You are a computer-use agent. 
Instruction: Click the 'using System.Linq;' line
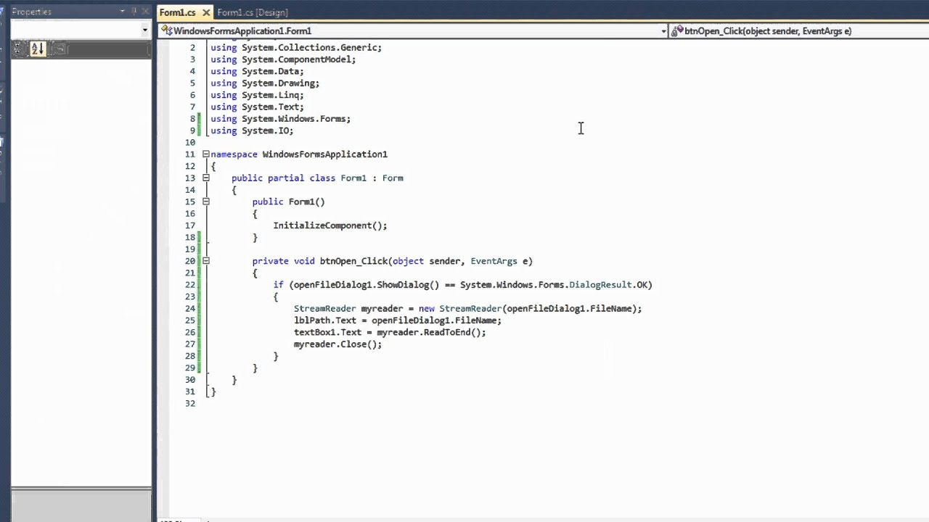coord(257,95)
